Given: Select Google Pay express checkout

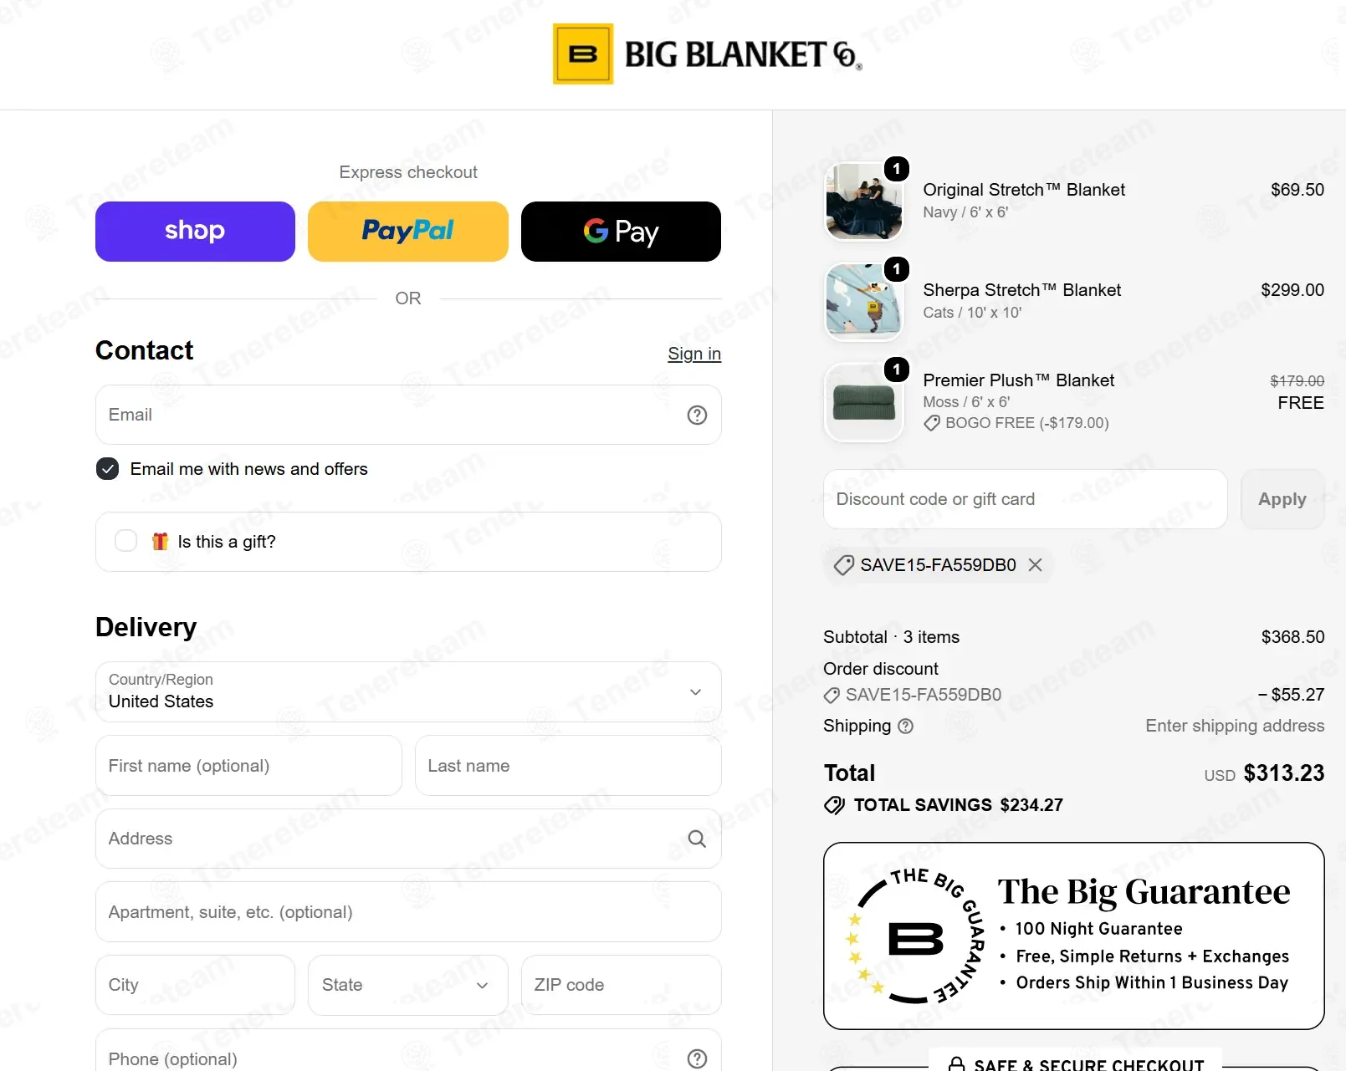Looking at the screenshot, I should pyautogui.click(x=621, y=232).
